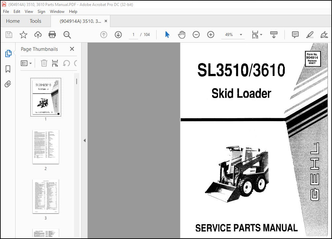Open the Bookmarks panel
Screen dimensions: 332x239
pyautogui.click(x=8, y=69)
